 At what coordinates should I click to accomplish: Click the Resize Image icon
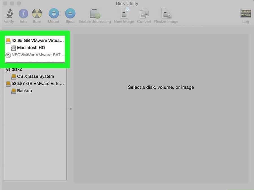[x=166, y=13]
